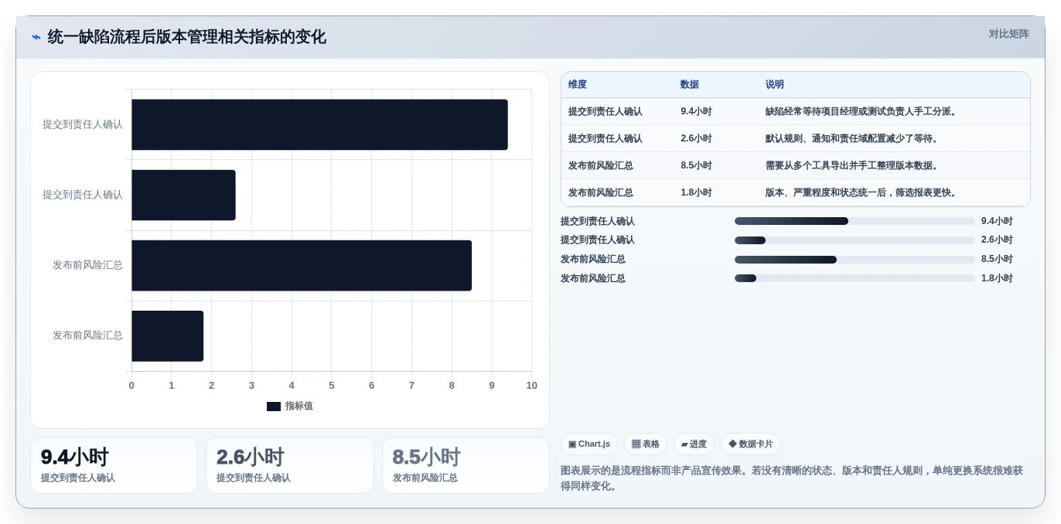Open the 9.4小时 stat card

[114, 465]
